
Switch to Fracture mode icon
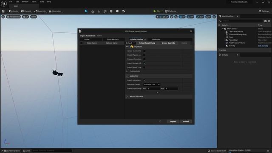117,11
